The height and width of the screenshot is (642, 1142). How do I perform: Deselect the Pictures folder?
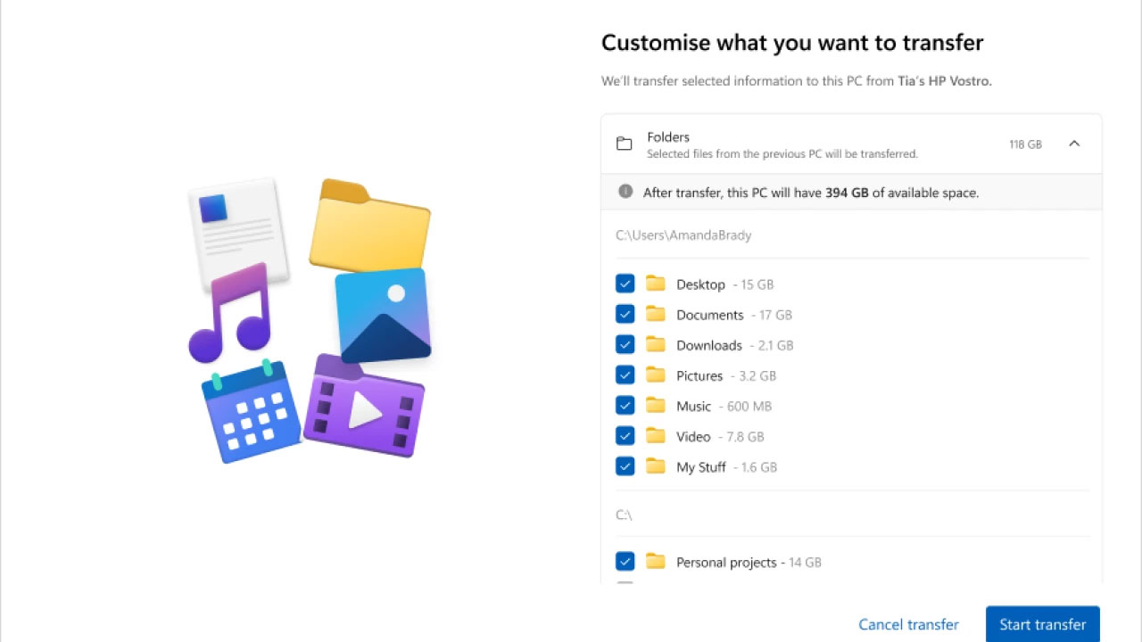(x=625, y=374)
